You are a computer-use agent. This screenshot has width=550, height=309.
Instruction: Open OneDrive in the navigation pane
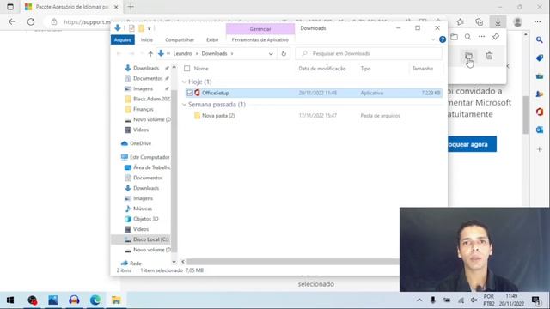140,143
